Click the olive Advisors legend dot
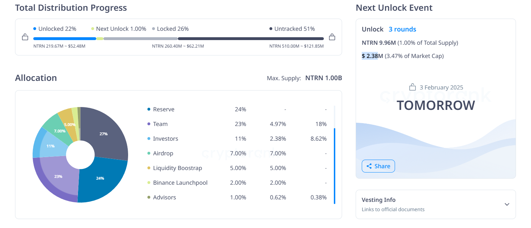The image size is (531, 228). coord(149,197)
